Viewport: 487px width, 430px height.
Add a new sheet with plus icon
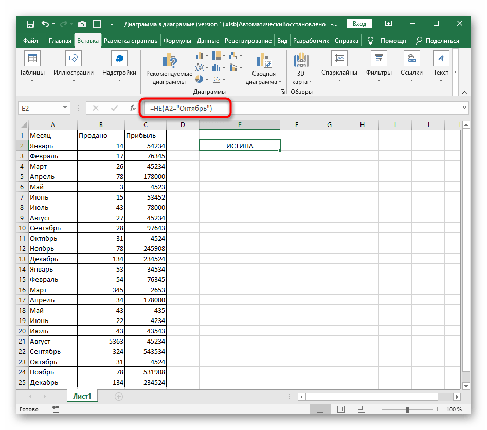tap(119, 397)
